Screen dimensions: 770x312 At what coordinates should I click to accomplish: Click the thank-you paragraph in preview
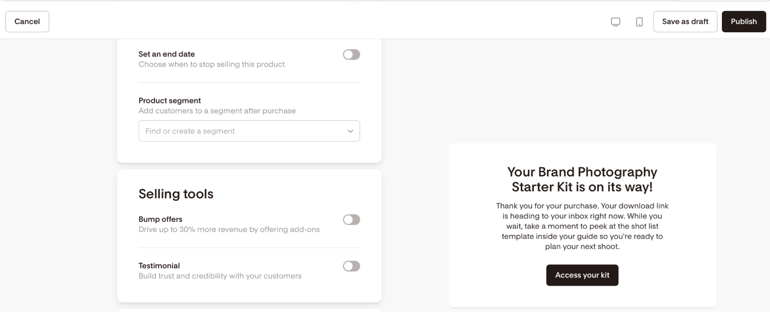point(582,226)
